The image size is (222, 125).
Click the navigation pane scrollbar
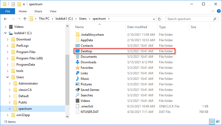point(67,79)
